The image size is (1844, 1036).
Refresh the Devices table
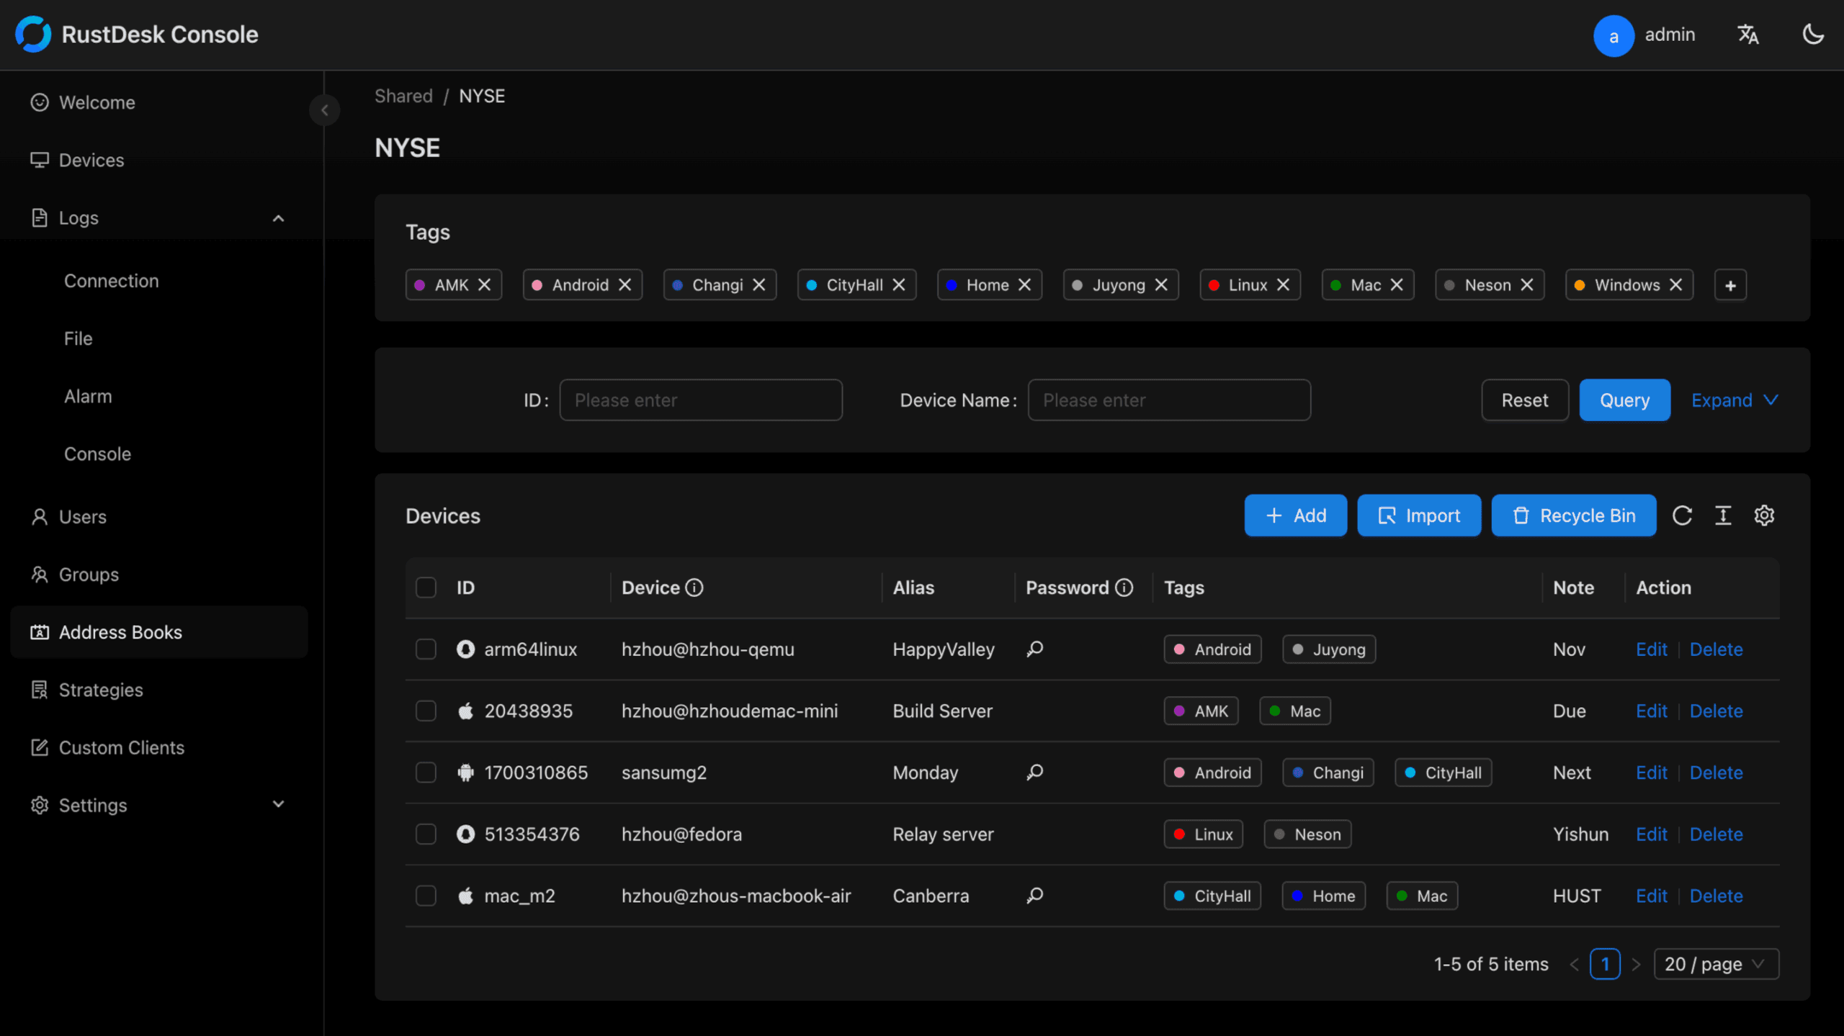[x=1683, y=515]
